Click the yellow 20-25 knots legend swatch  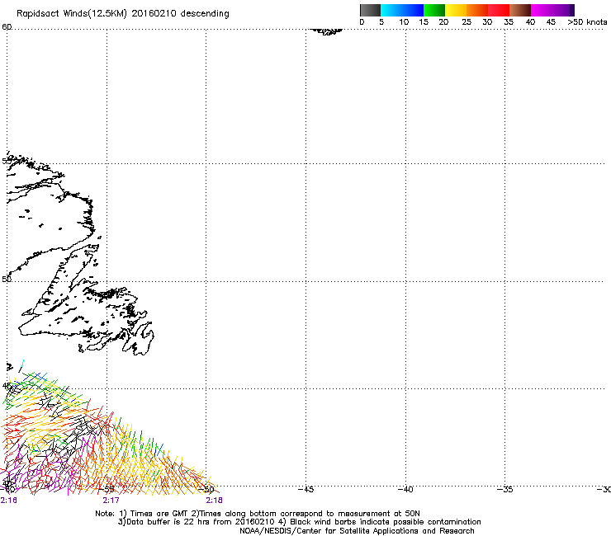pyautogui.click(x=456, y=10)
